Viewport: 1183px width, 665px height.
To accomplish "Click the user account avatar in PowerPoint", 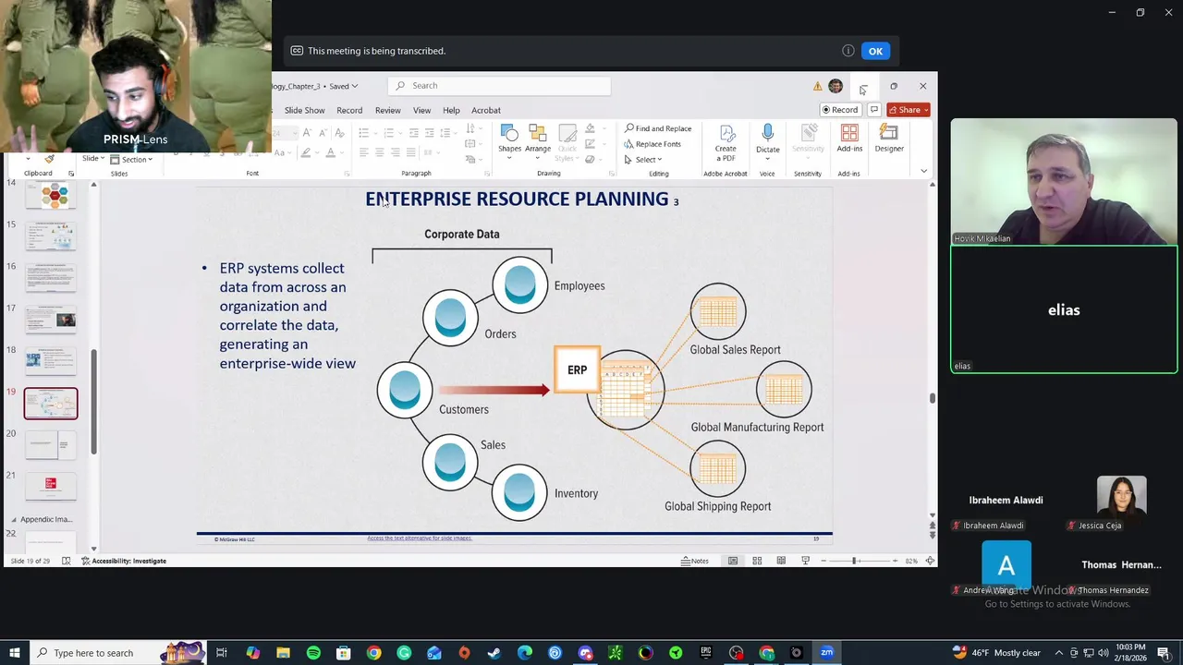I will point(835,86).
